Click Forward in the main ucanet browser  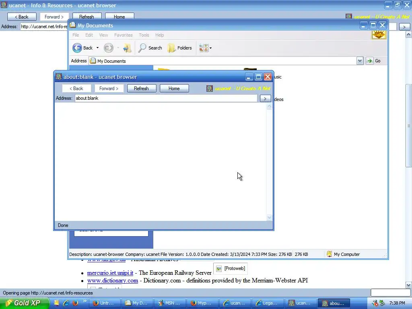click(54, 17)
